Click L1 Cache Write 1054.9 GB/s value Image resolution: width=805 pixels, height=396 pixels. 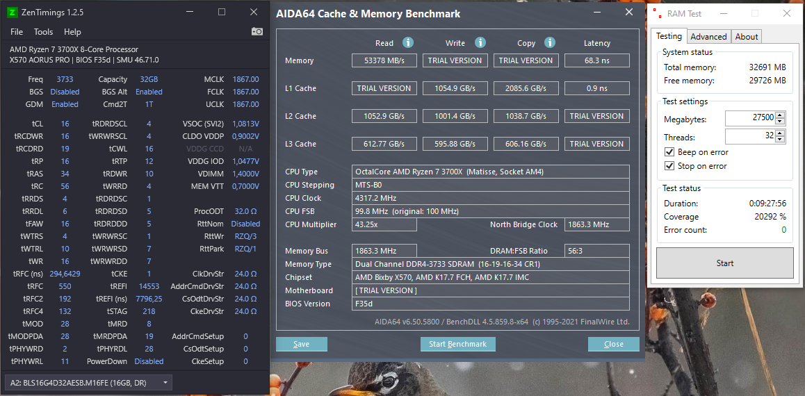click(455, 88)
